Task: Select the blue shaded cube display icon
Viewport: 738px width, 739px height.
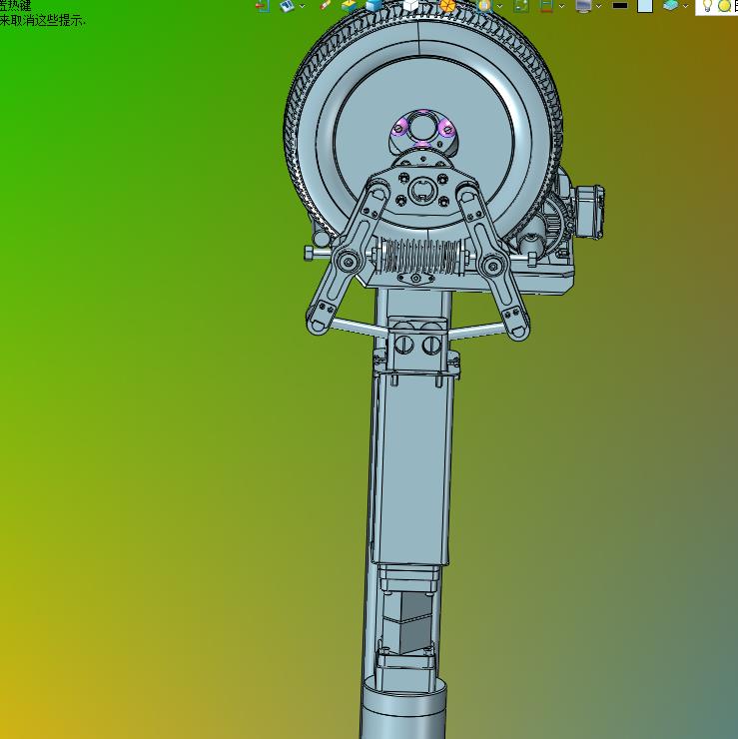Action: tap(374, 6)
